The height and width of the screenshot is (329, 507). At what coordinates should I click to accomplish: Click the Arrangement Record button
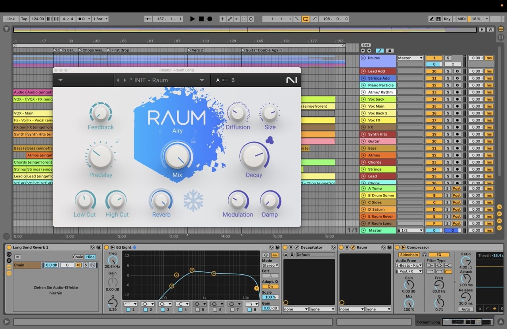tap(210, 19)
